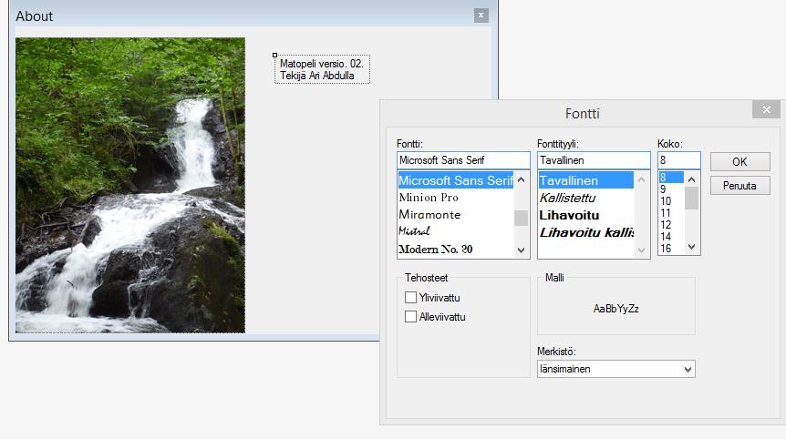Select font size 11
This screenshot has height=439, width=786.
[671, 213]
